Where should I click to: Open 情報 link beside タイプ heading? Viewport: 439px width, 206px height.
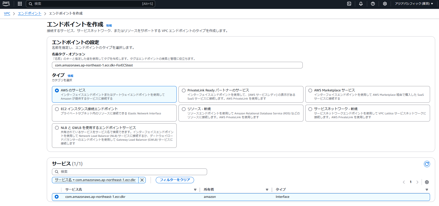[x=70, y=76]
